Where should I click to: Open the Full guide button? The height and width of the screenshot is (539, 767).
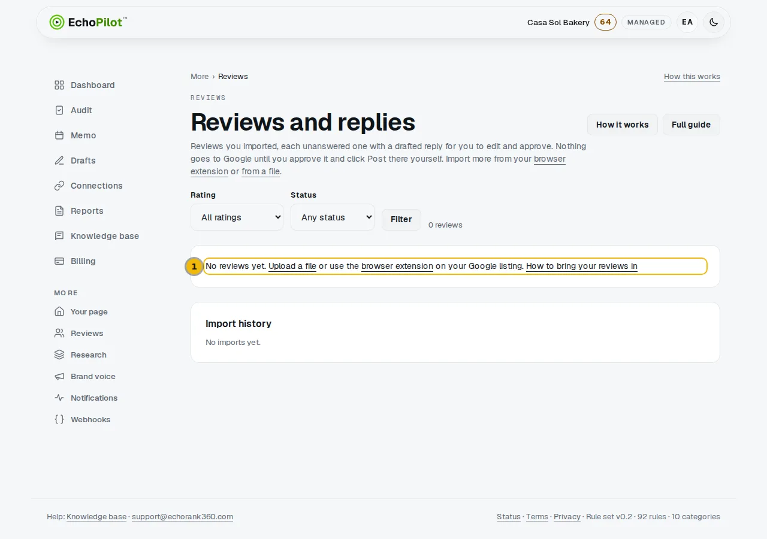click(x=691, y=125)
